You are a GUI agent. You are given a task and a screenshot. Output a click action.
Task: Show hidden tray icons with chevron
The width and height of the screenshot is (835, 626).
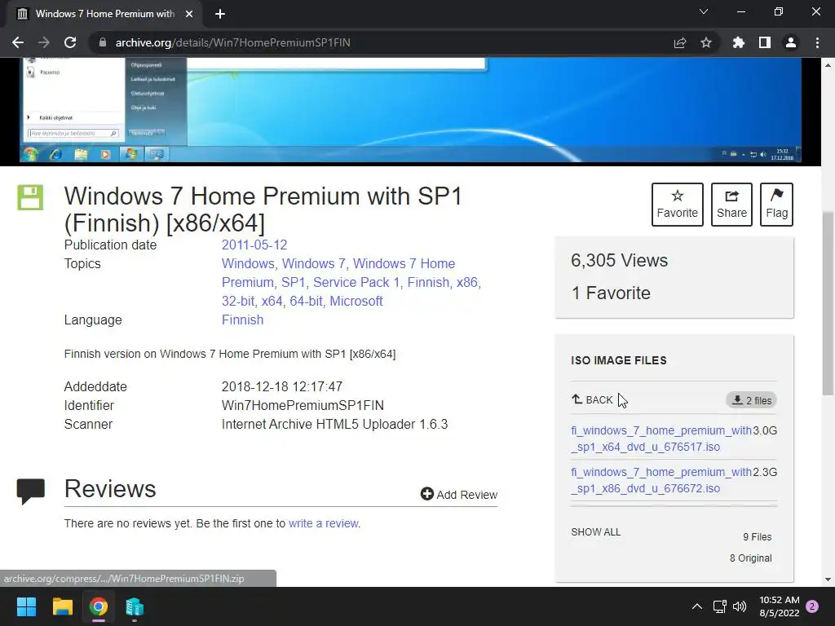pos(696,606)
